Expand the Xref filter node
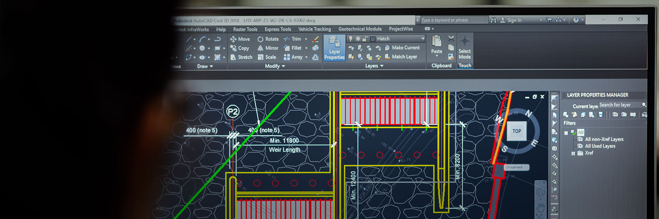The image size is (659, 219). pyautogui.click(x=573, y=153)
